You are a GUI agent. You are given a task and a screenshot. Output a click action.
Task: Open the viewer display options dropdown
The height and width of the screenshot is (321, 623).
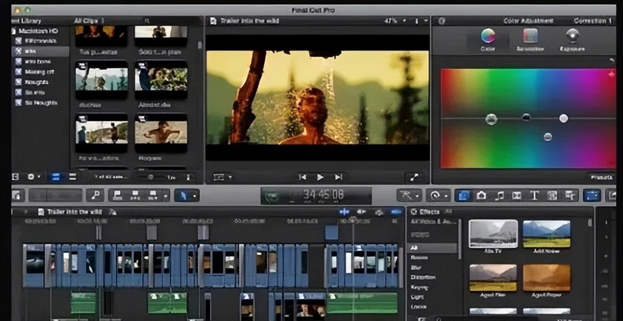(421, 21)
